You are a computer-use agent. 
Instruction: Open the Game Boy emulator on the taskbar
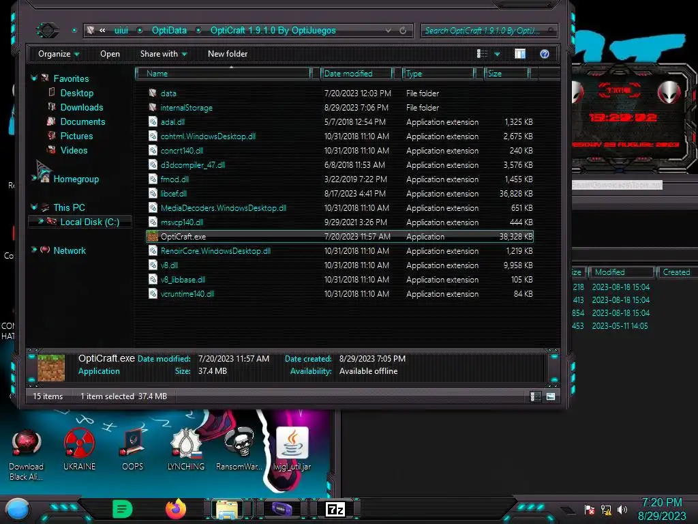tap(282, 509)
